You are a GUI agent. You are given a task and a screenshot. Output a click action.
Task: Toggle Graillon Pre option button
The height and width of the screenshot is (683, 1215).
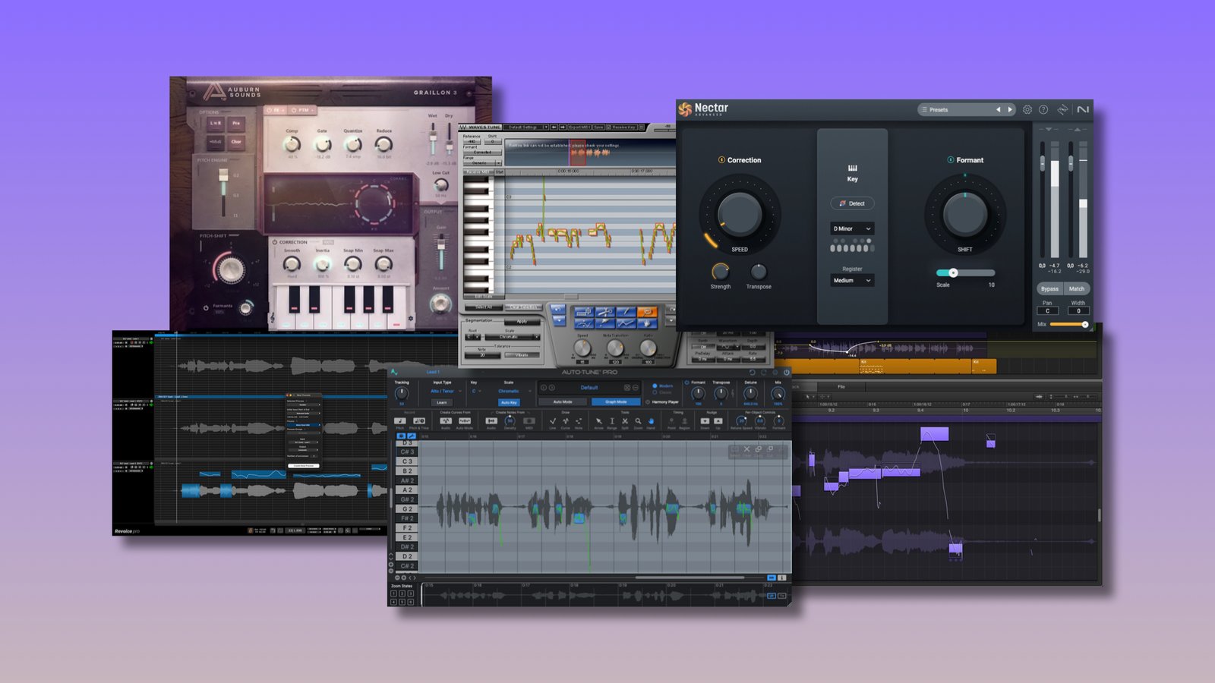236,124
